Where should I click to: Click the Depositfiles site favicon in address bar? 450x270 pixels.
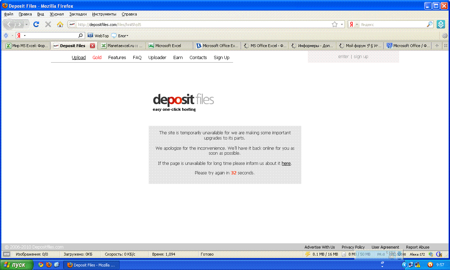tap(72, 24)
